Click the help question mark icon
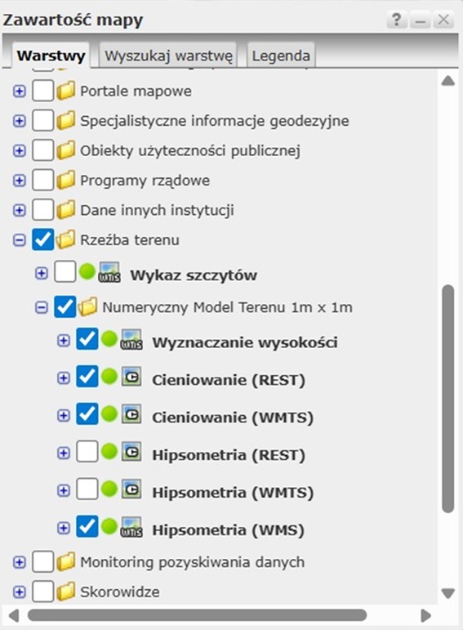 [x=396, y=20]
